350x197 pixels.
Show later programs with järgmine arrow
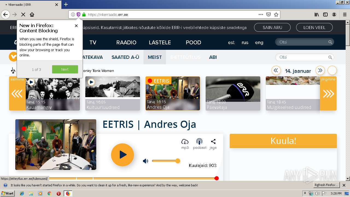328,94
